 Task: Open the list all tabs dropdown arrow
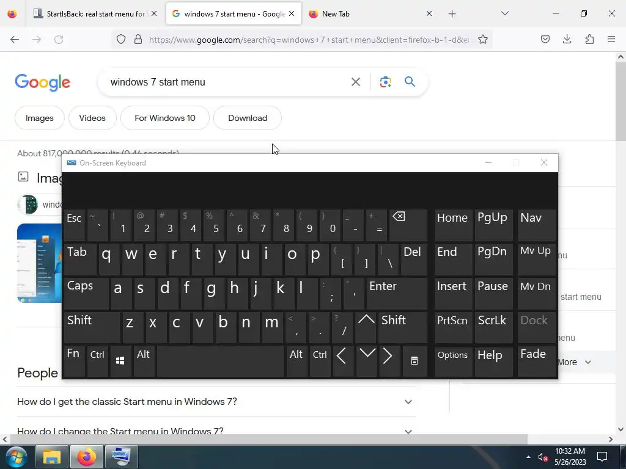click(x=504, y=13)
